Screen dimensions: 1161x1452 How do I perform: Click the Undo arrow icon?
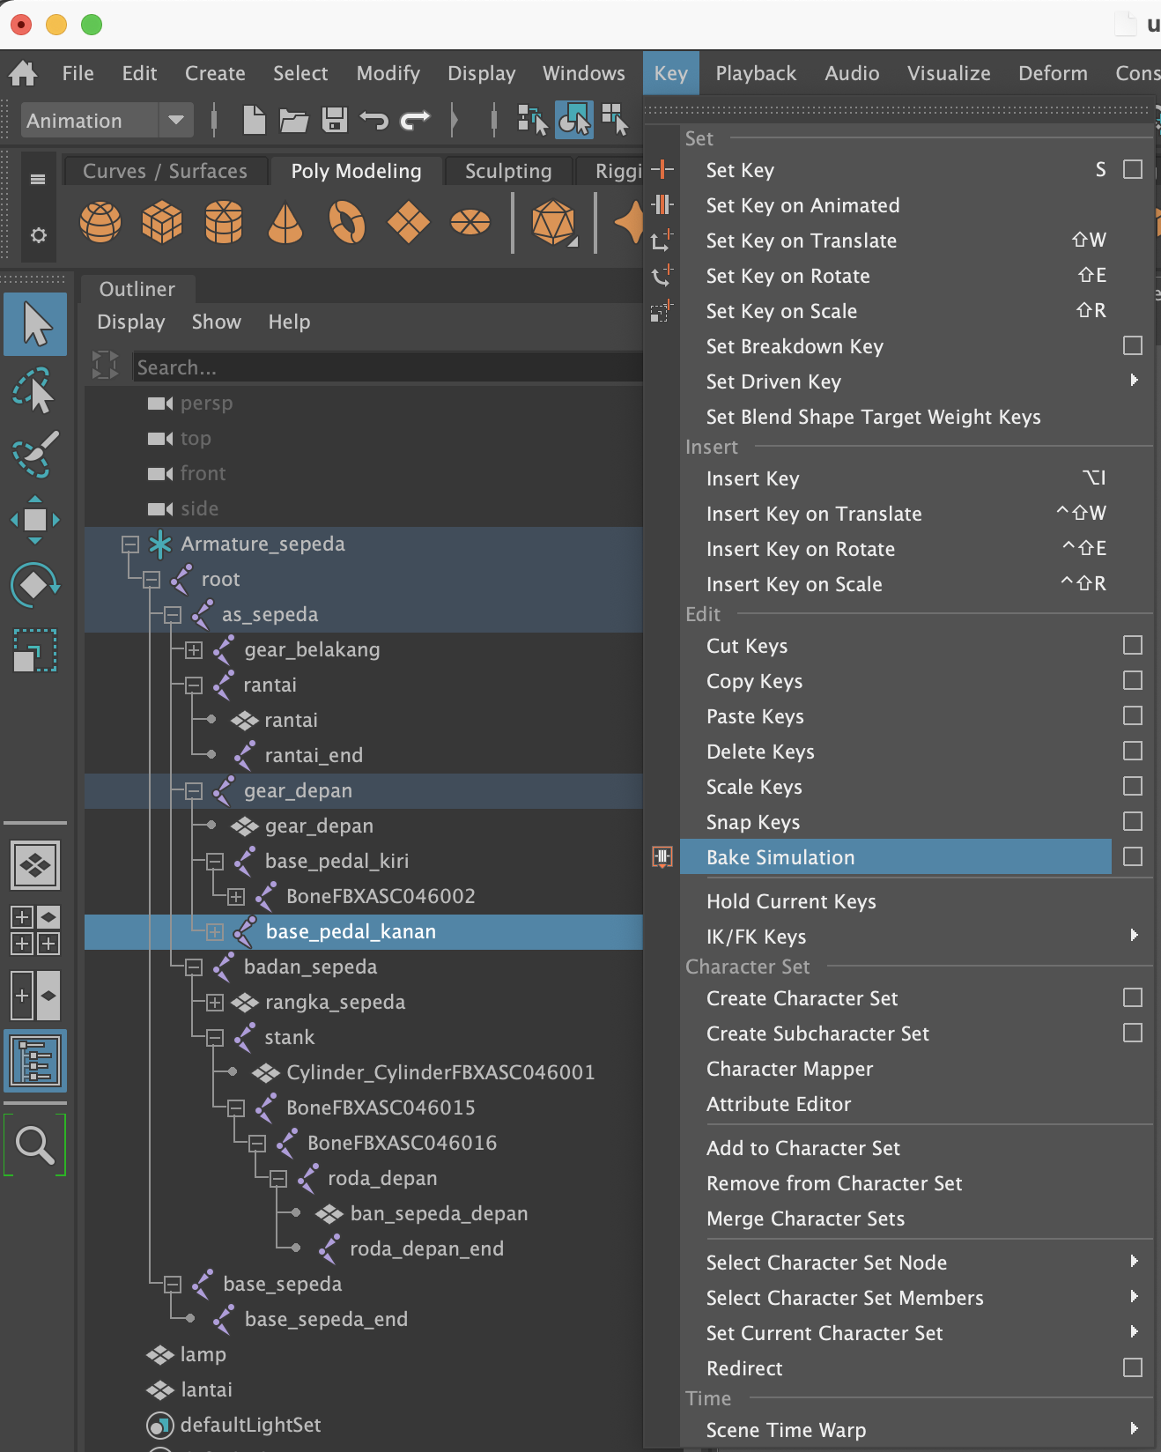374,120
